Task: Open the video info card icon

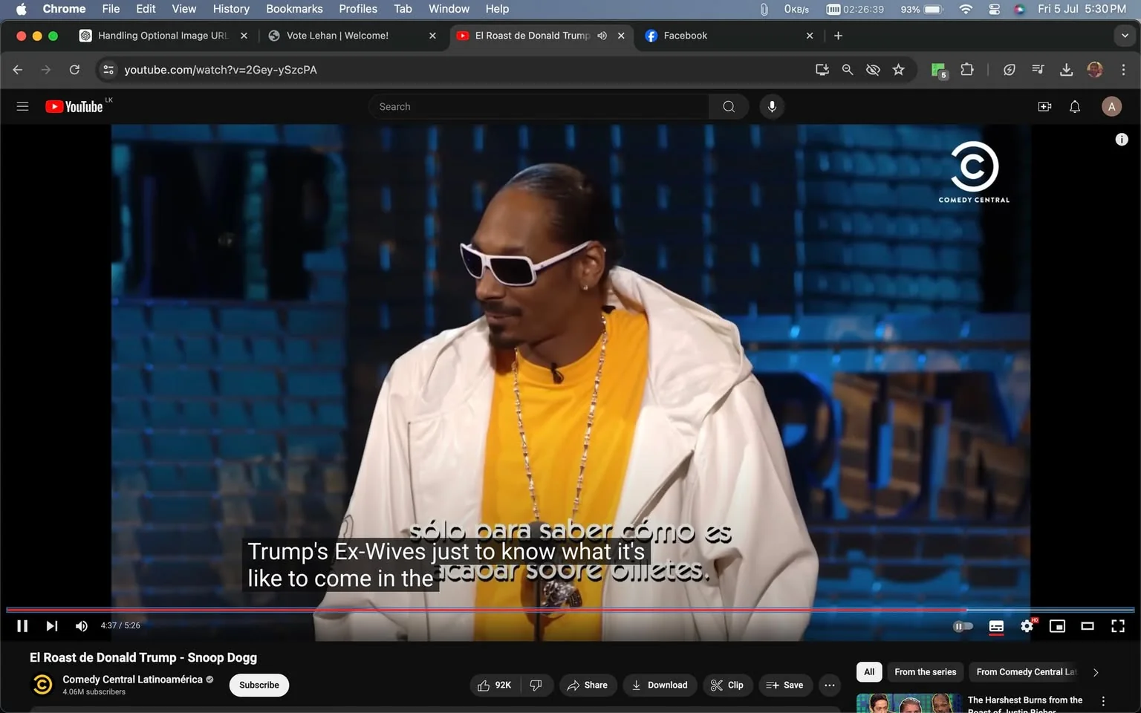Action: (1122, 140)
